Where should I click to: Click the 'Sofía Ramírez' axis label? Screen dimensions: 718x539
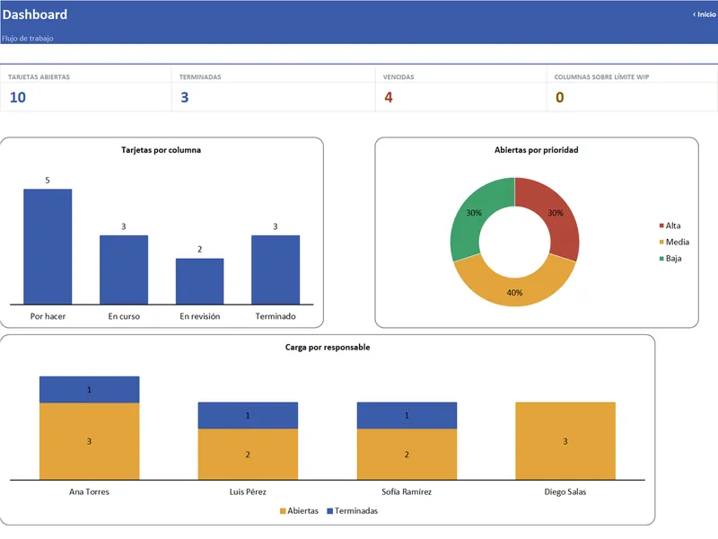[x=407, y=491]
